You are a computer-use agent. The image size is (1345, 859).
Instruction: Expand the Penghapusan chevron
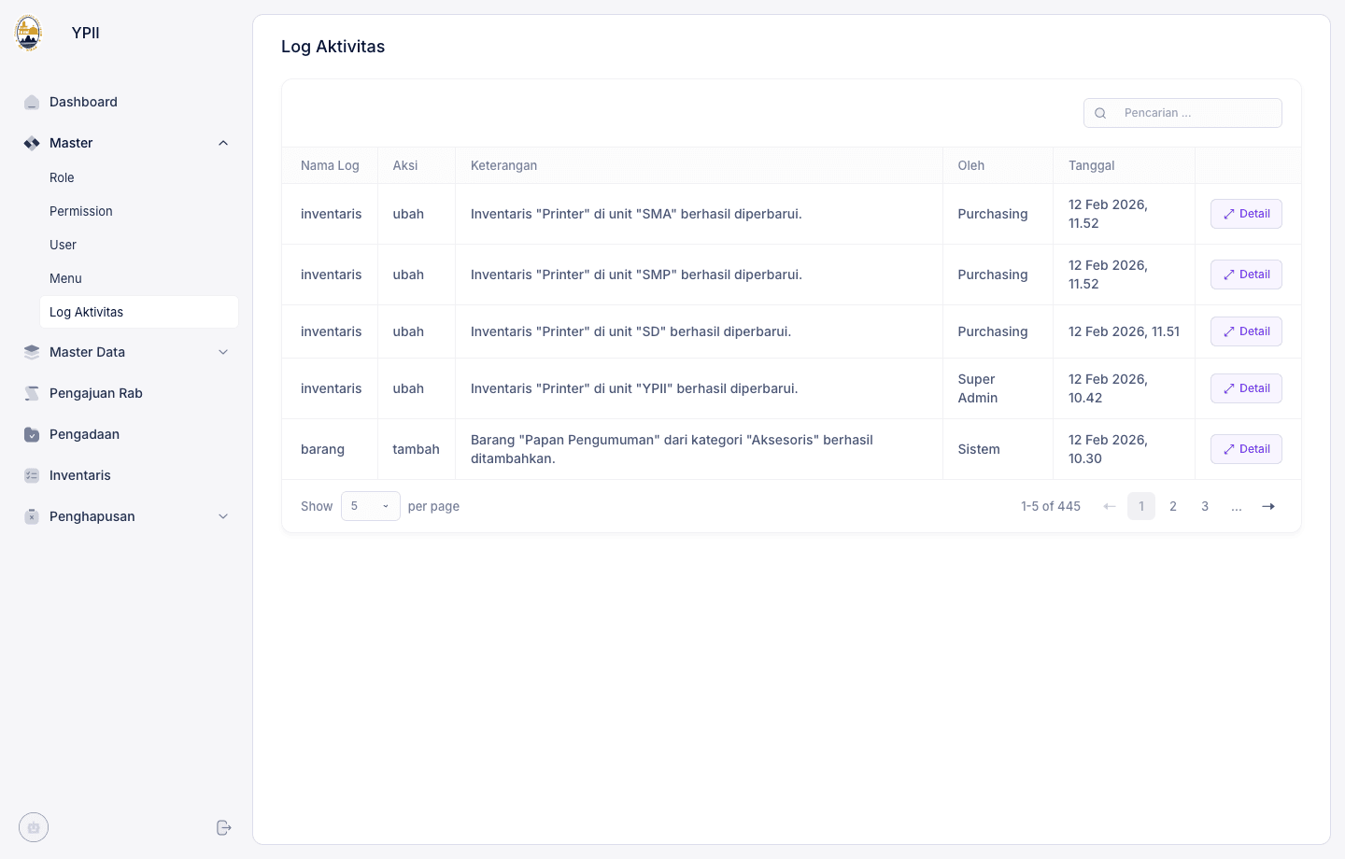(223, 516)
